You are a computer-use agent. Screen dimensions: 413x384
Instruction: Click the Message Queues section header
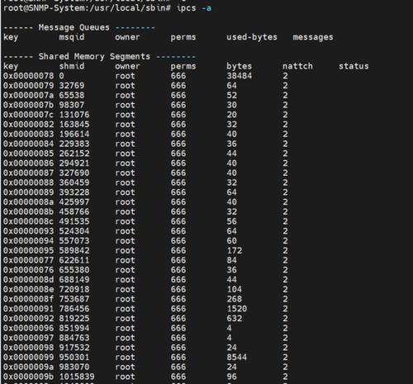74,27
